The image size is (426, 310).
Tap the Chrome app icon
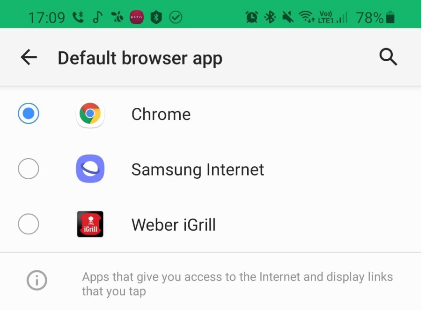(x=90, y=113)
